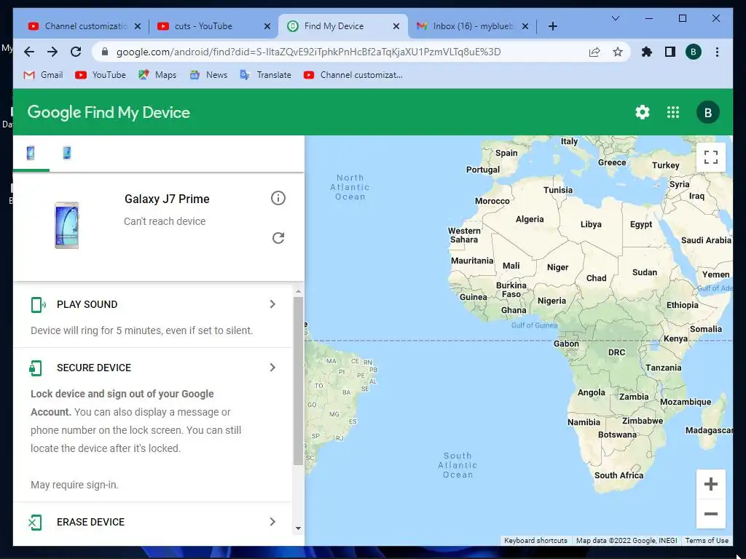746x559 pixels.
Task: Open the browser extensions puzzle icon
Action: [x=647, y=52]
